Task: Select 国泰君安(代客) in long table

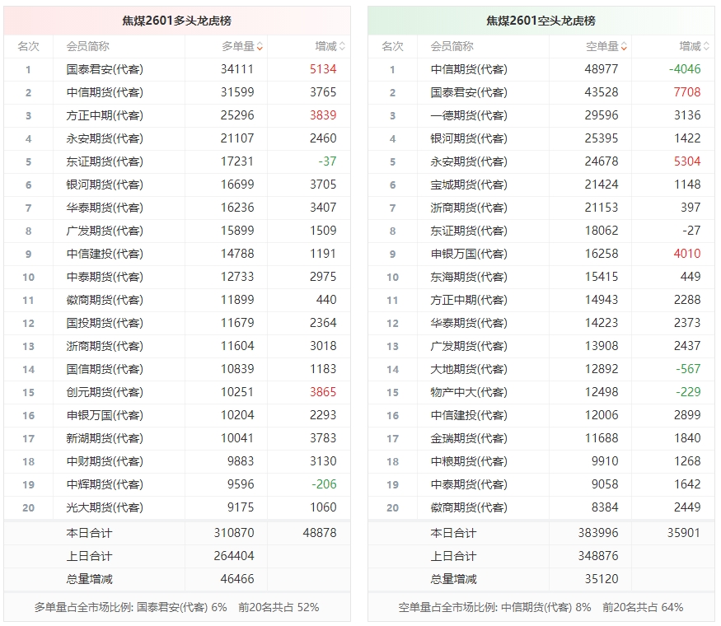Action: pyautogui.click(x=105, y=69)
